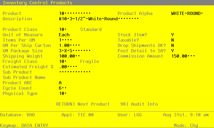214x128 pixels.
Task: Click the Commission Amount label
Action: click(x=140, y=56)
